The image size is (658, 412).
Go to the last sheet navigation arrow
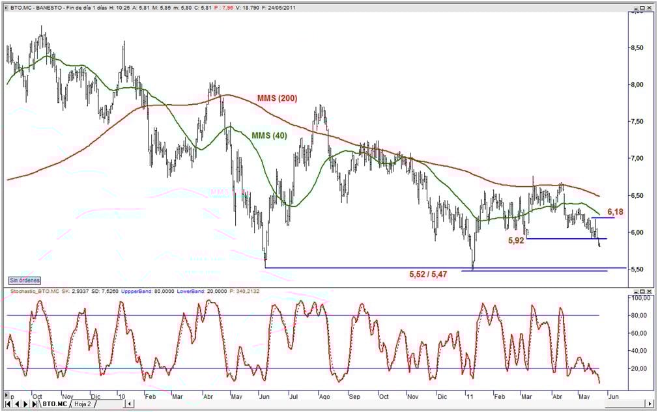(35, 404)
